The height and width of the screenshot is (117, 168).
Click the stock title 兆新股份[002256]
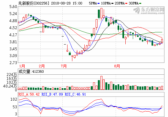pyautogui.click(x=34, y=3)
